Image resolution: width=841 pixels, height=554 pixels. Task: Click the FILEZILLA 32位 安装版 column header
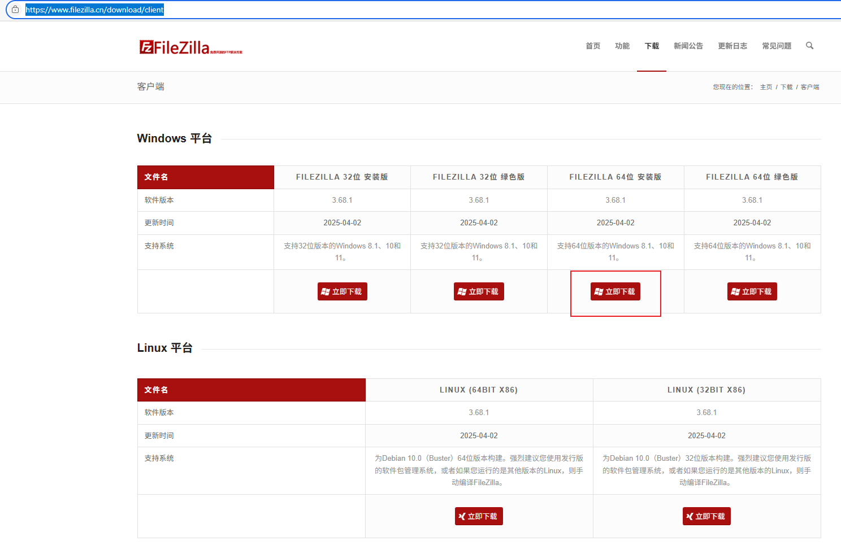tap(342, 177)
